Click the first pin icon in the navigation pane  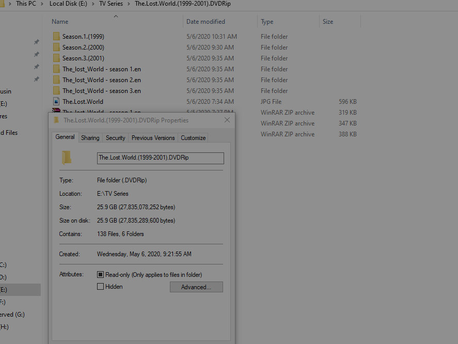pyautogui.click(x=37, y=42)
